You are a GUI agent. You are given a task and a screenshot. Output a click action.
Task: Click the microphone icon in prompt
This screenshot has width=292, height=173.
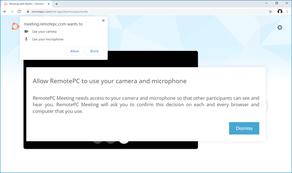pyautogui.click(x=26, y=39)
